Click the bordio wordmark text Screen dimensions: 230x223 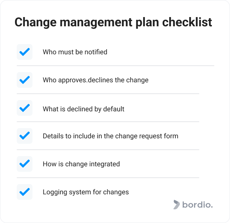198,205
